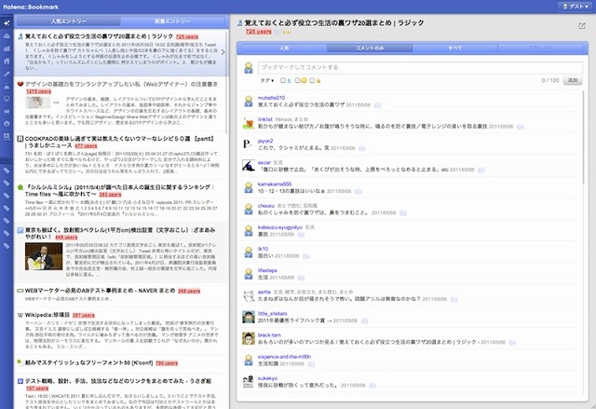Viewport: 596px width, 409px height.
Task: Switch to the 新着エントリー tab
Action: 172,21
